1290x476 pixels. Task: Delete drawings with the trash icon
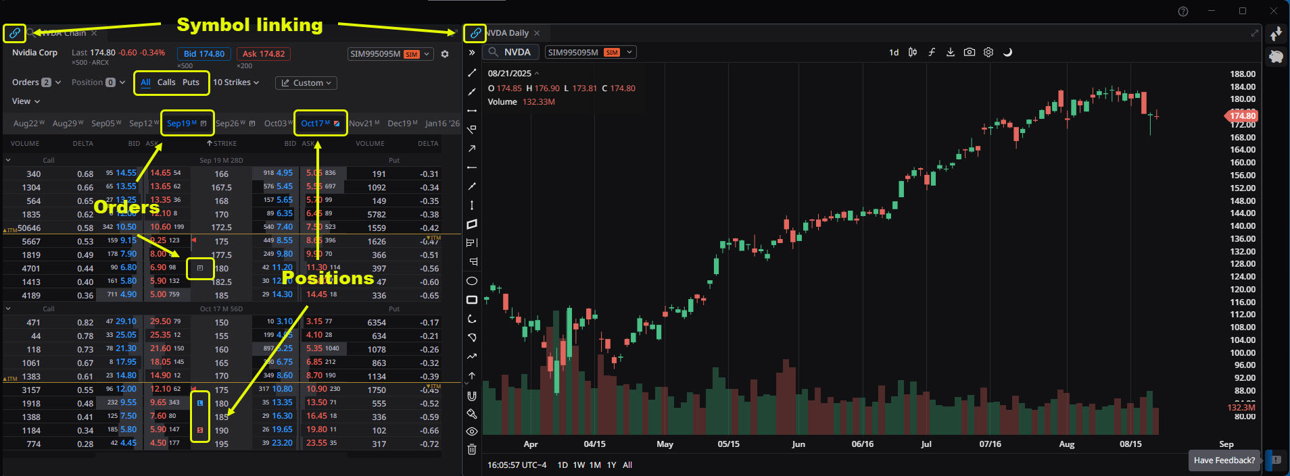(472, 449)
